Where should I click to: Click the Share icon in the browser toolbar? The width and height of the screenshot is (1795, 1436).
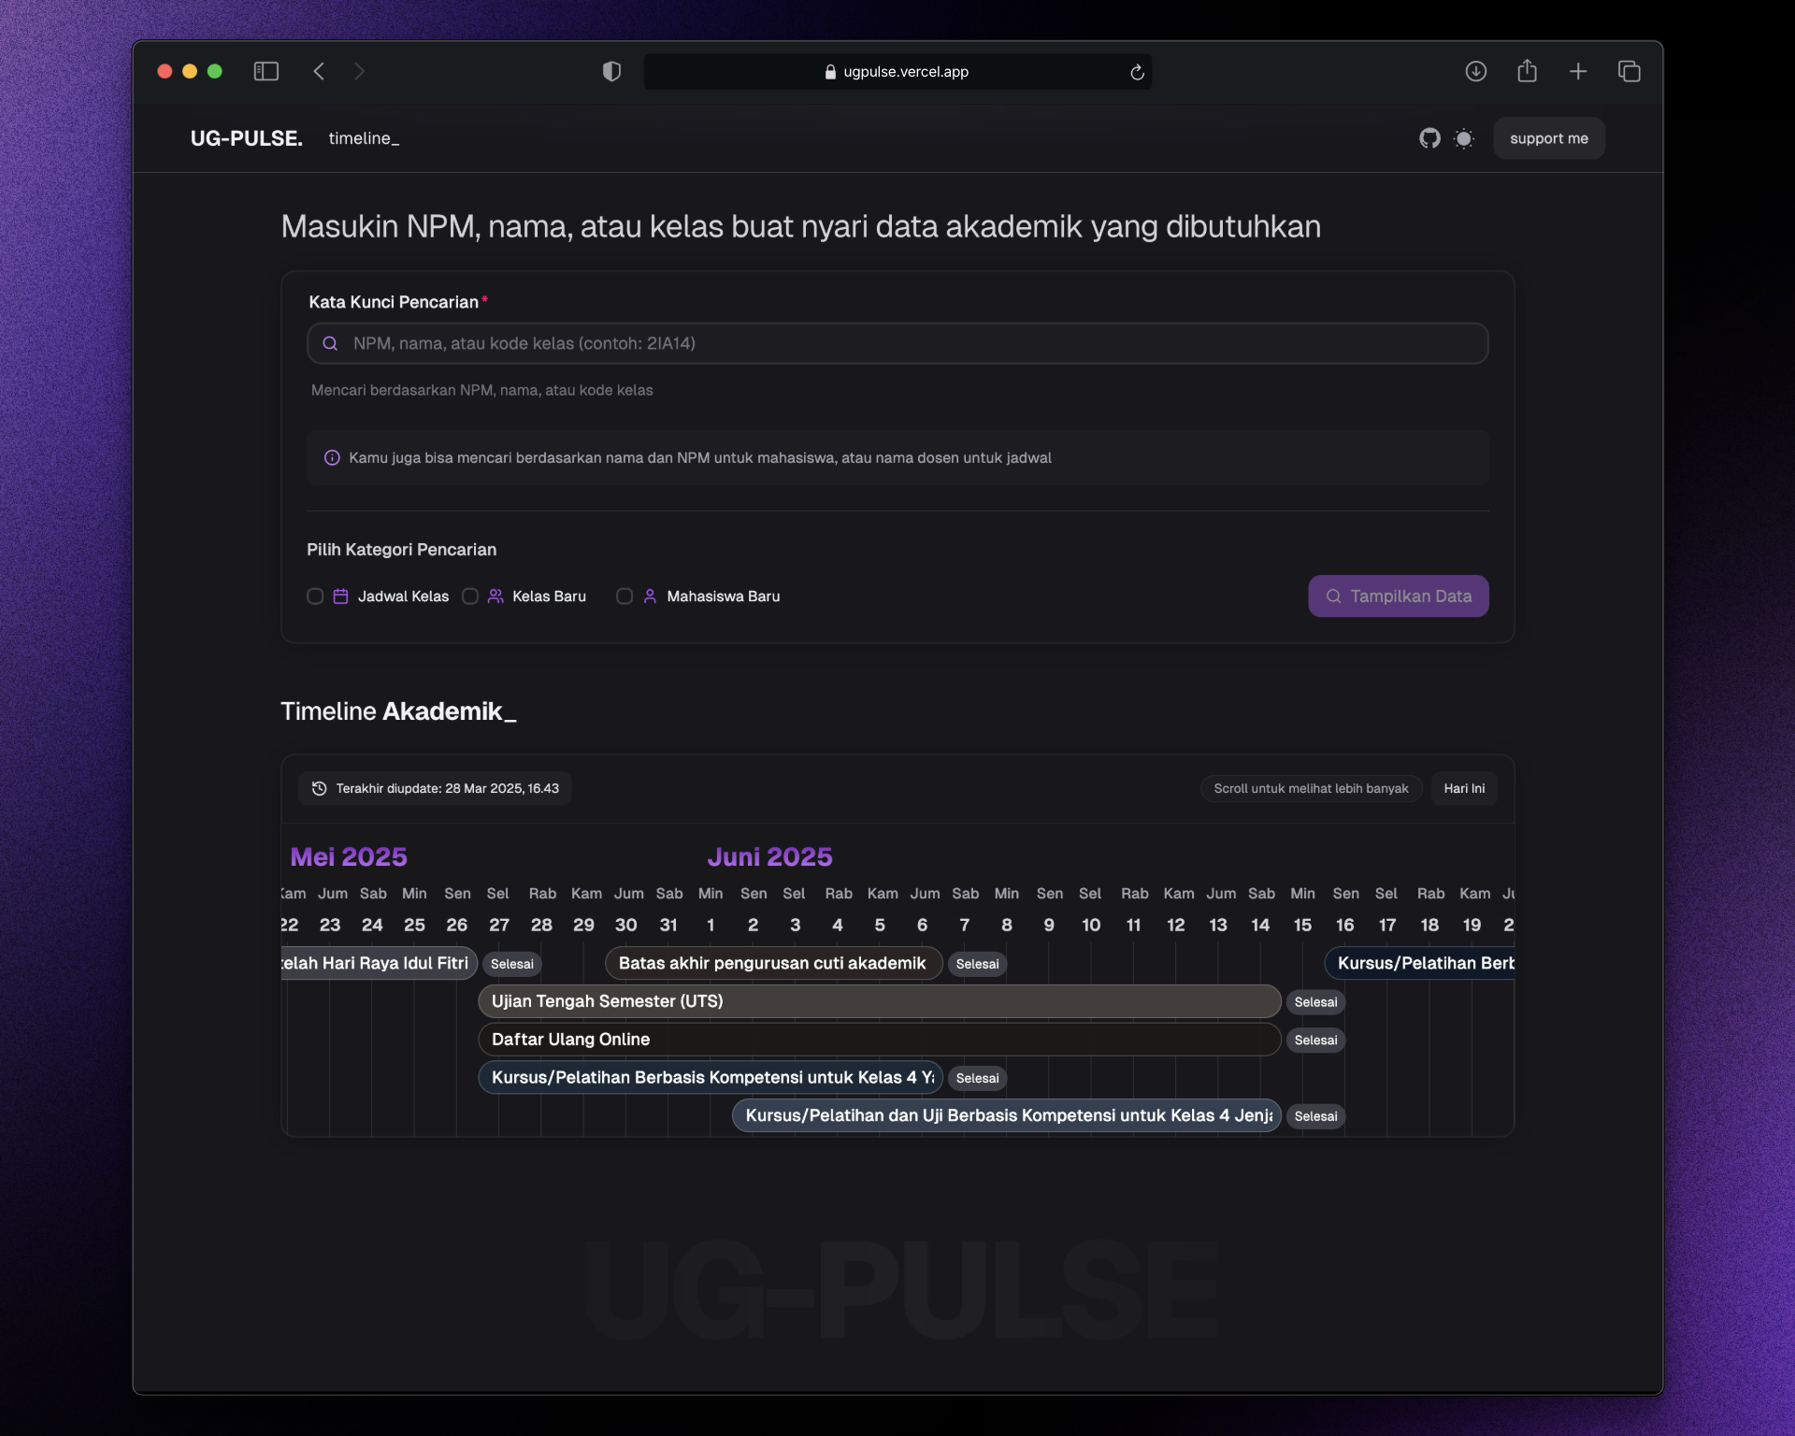pyautogui.click(x=1527, y=70)
